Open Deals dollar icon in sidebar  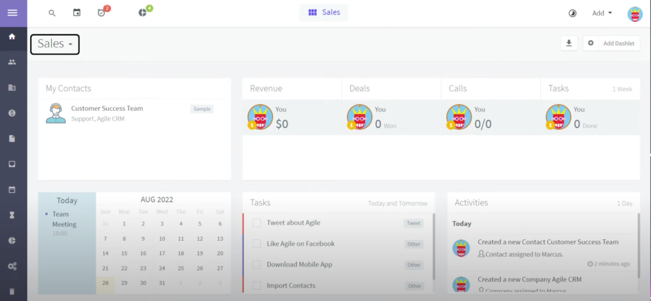click(x=12, y=113)
